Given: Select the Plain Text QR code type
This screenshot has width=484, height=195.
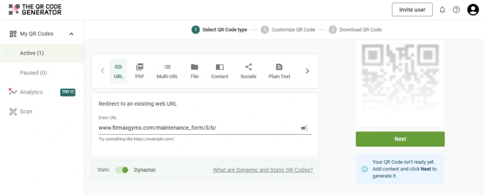Looking at the screenshot, I should [x=279, y=71].
